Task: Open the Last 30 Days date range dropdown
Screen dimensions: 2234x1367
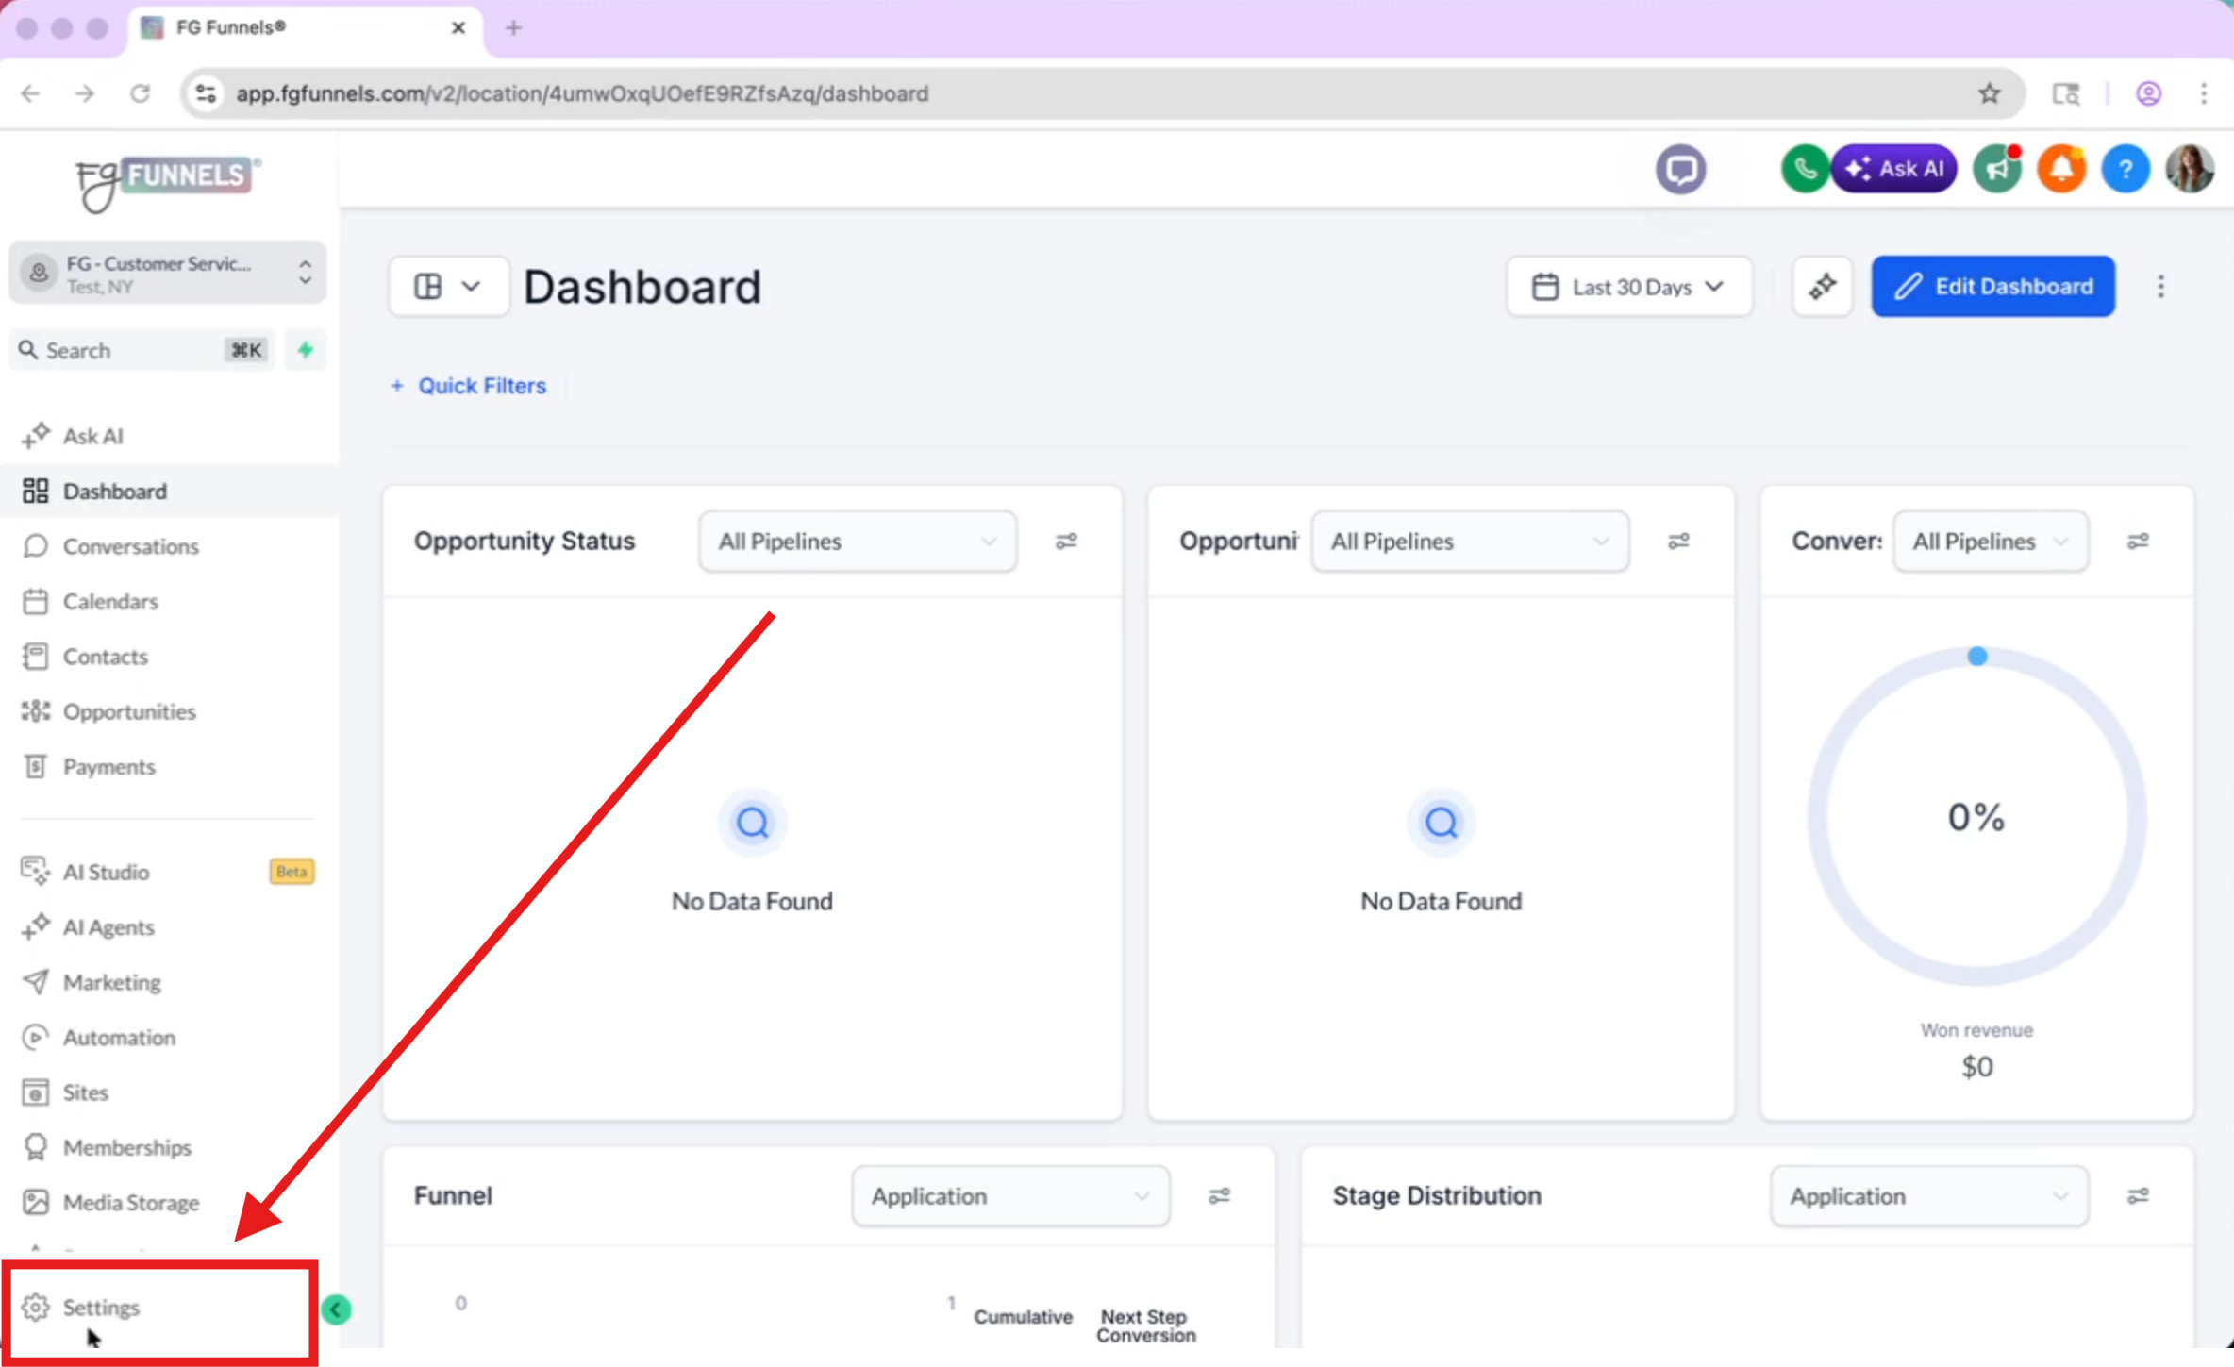Action: pyautogui.click(x=1628, y=286)
